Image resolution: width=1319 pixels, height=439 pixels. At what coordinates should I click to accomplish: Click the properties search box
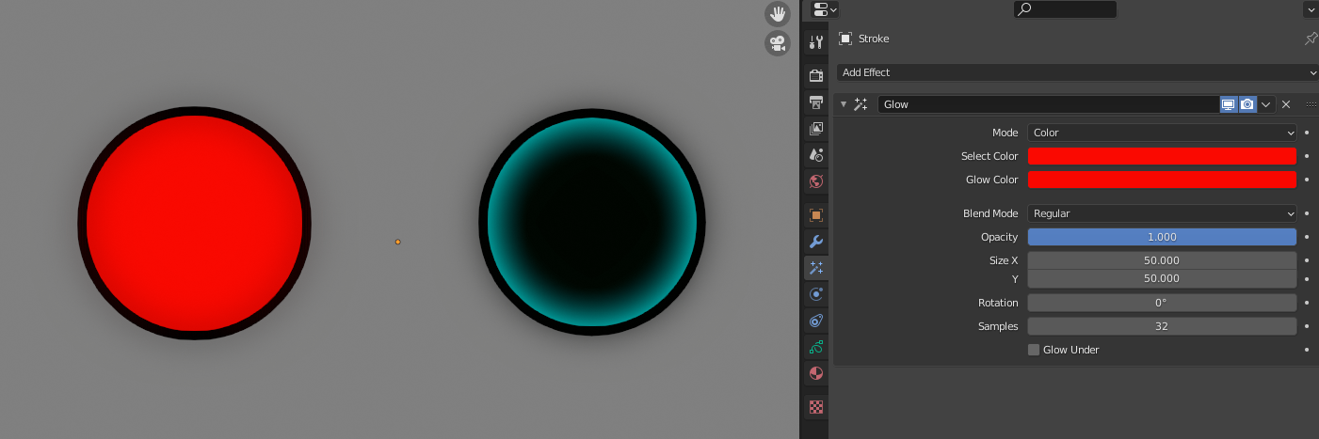pos(1065,9)
